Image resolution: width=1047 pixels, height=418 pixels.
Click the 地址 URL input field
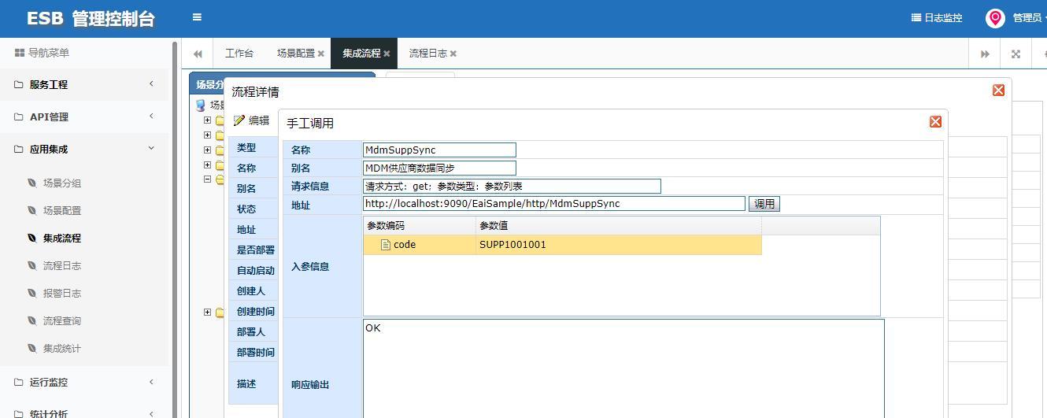(x=554, y=203)
